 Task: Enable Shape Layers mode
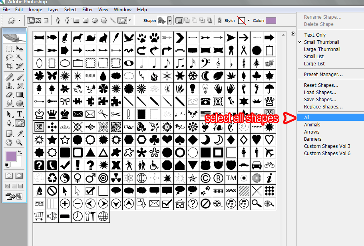click(31, 20)
